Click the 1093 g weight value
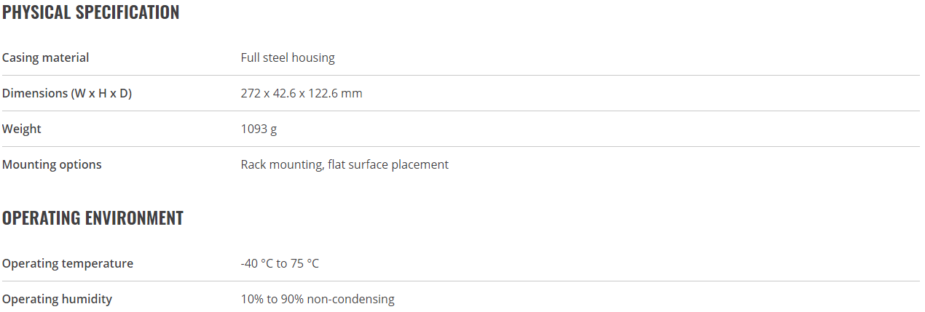The height and width of the screenshot is (312, 925). click(x=259, y=129)
